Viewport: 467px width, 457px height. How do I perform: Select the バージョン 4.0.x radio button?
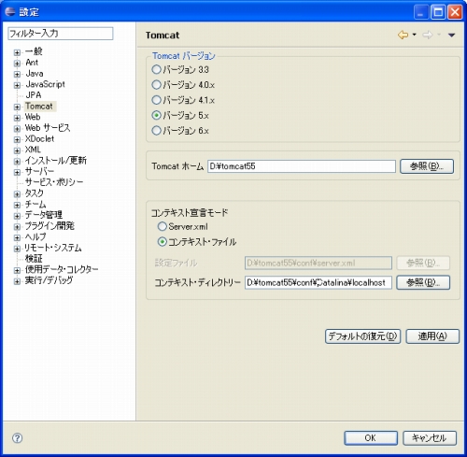tap(156, 84)
